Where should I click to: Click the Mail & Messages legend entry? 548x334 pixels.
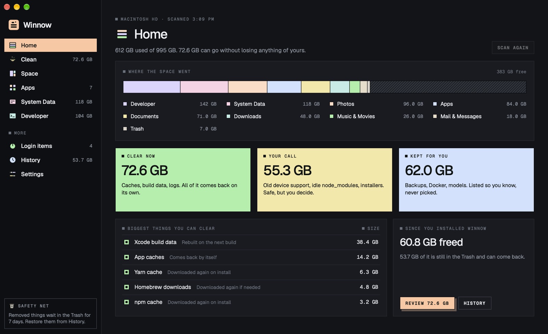pyautogui.click(x=480, y=116)
